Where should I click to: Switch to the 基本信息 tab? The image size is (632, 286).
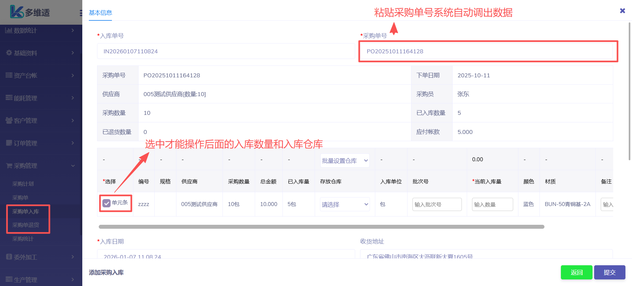(x=100, y=13)
